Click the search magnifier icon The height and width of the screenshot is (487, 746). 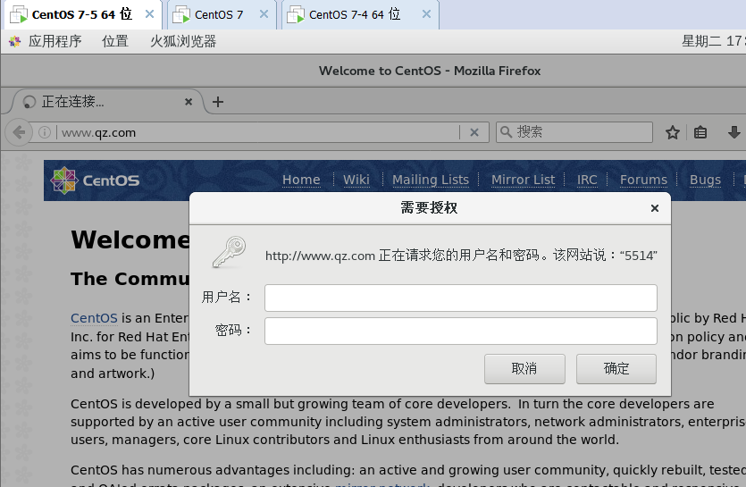(507, 132)
